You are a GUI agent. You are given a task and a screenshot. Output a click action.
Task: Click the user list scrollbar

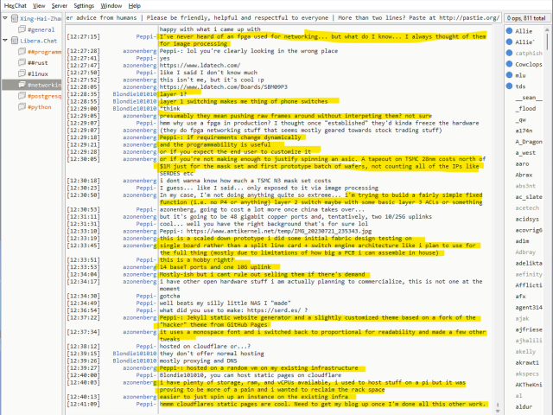pos(549,216)
